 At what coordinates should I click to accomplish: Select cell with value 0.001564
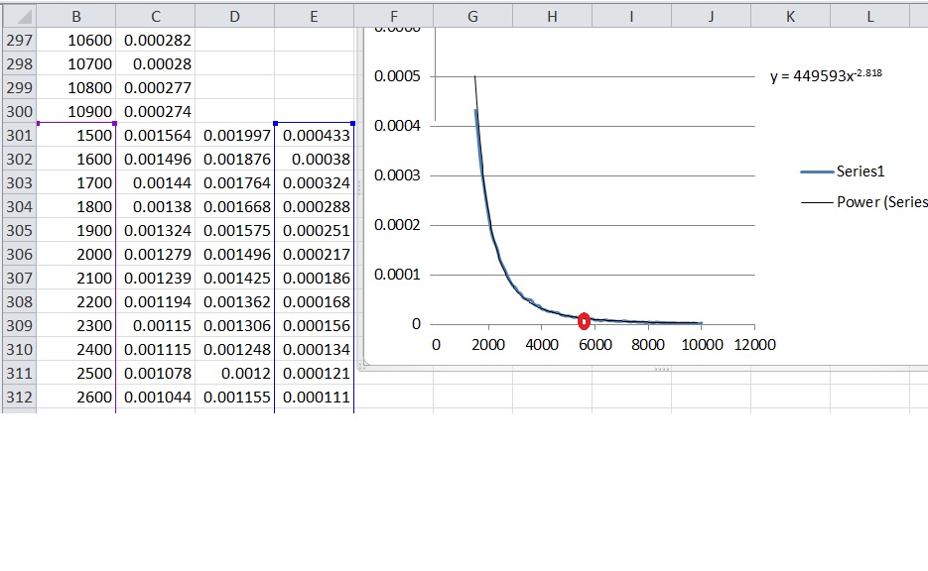coord(156,135)
